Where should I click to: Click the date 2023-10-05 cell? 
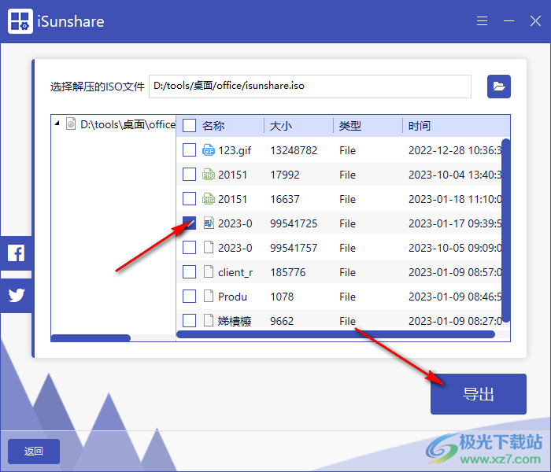455,248
